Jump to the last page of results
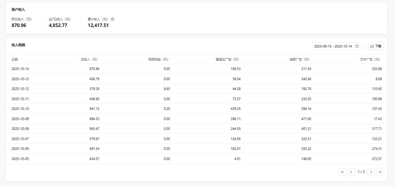 click(x=380, y=172)
